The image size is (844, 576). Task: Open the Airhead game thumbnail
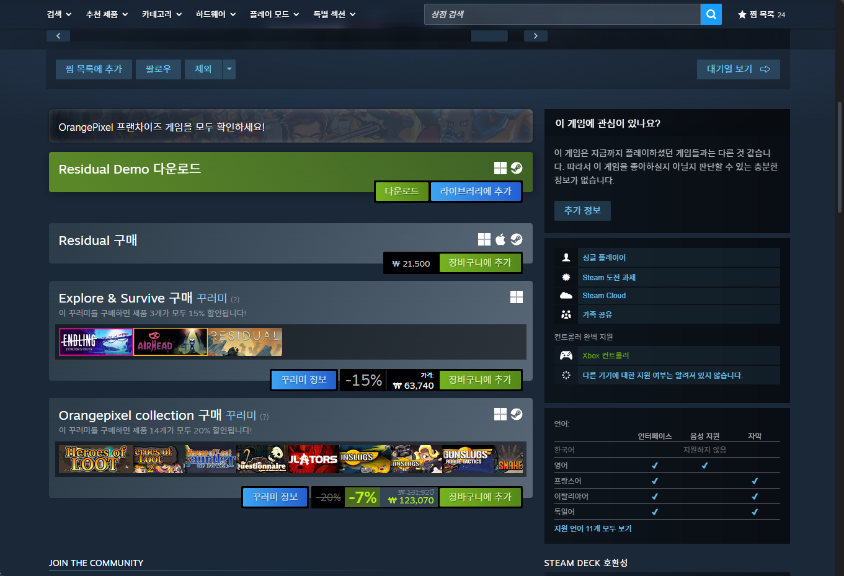[x=171, y=342]
